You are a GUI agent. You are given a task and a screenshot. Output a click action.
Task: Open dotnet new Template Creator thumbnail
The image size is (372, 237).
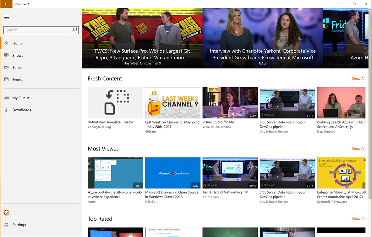115,103
